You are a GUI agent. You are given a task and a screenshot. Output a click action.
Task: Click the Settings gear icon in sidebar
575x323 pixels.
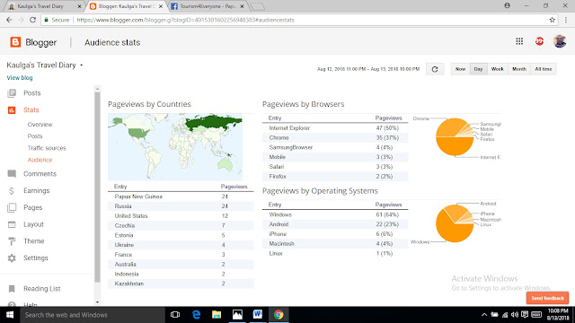(x=12, y=258)
